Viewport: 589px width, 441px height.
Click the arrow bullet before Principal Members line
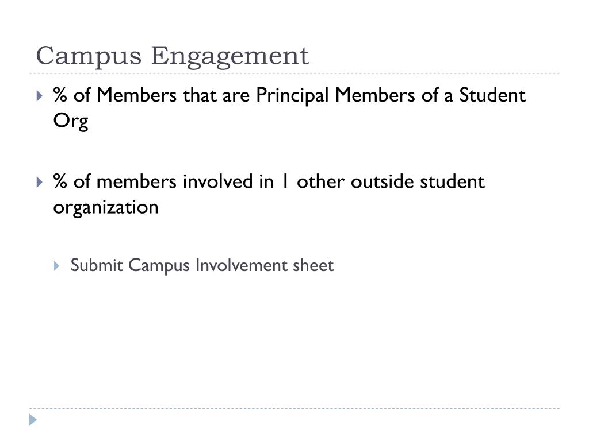[40, 96]
